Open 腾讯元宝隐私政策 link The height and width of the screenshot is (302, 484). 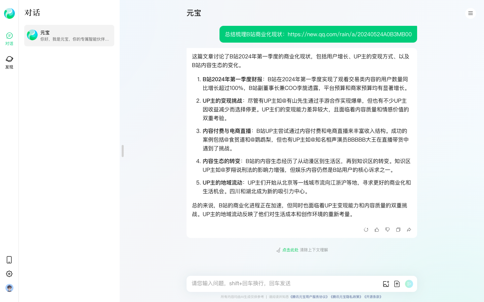pyautogui.click(x=346, y=297)
